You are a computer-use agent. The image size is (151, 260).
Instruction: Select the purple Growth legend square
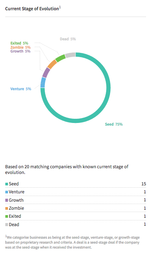pyautogui.click(x=6, y=200)
